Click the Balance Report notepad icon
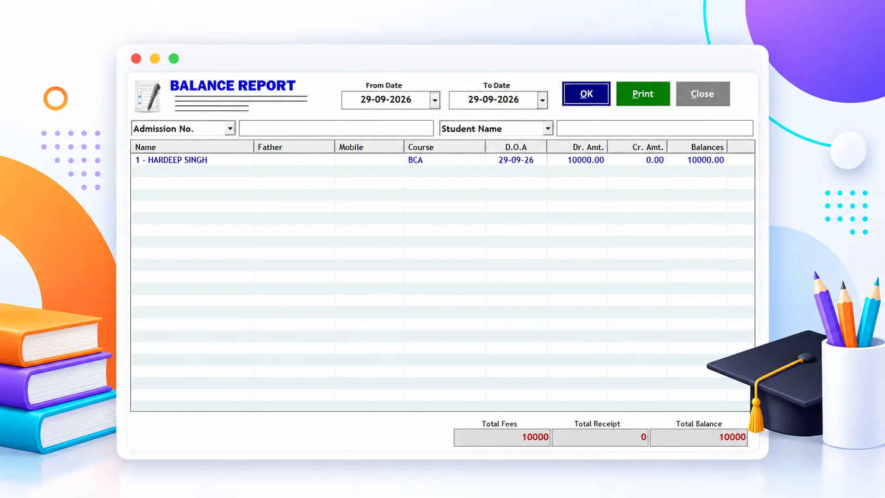Viewport: 885px width, 498px height. pyautogui.click(x=148, y=96)
